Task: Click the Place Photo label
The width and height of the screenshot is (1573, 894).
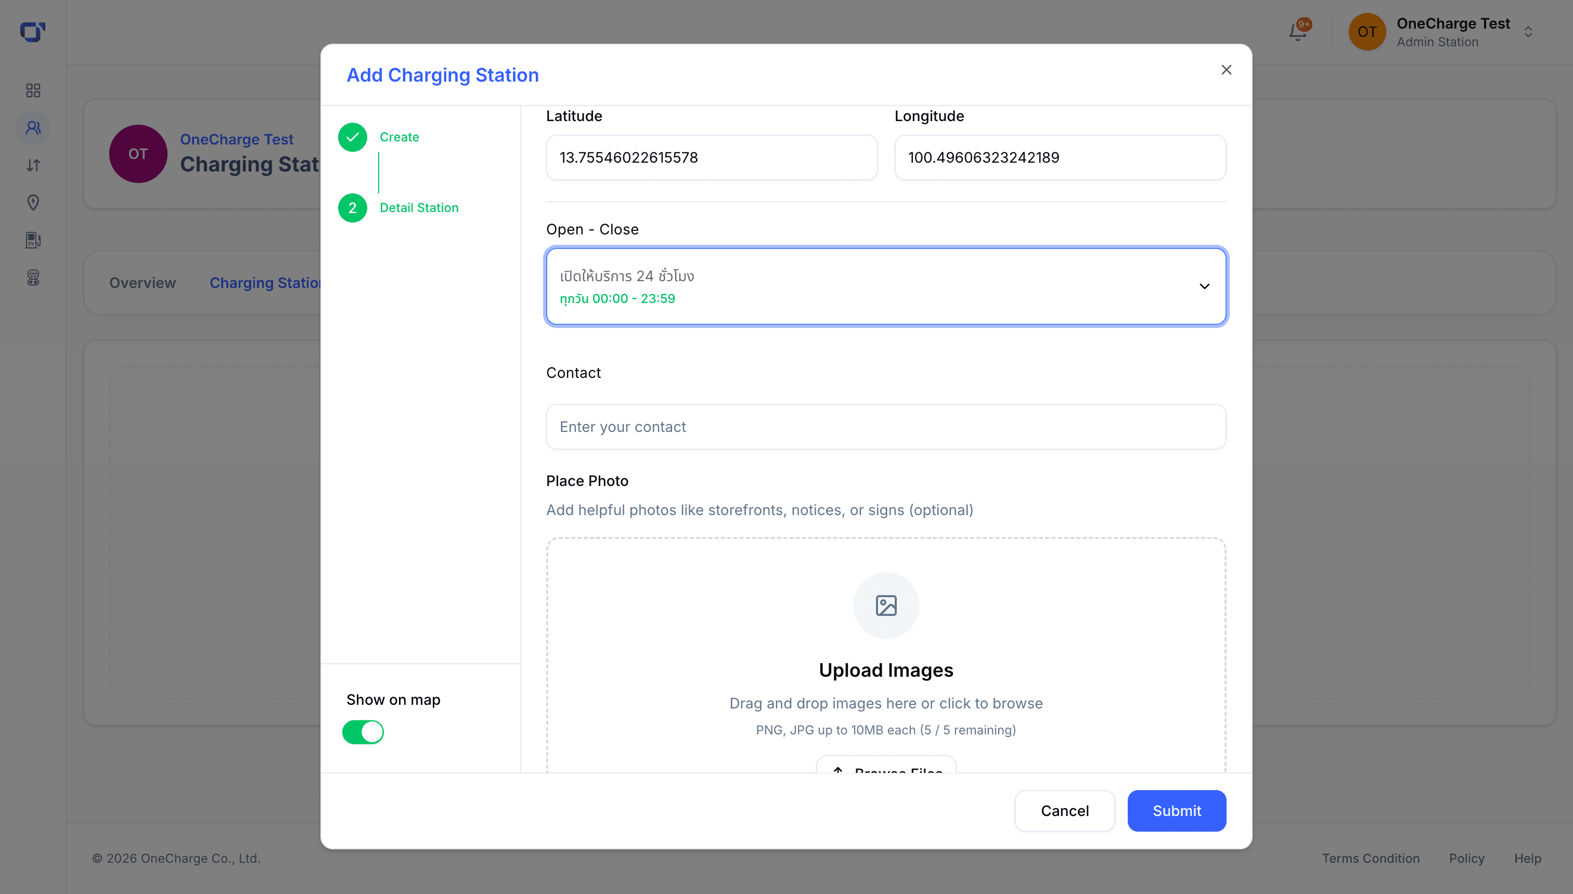Action: click(587, 481)
